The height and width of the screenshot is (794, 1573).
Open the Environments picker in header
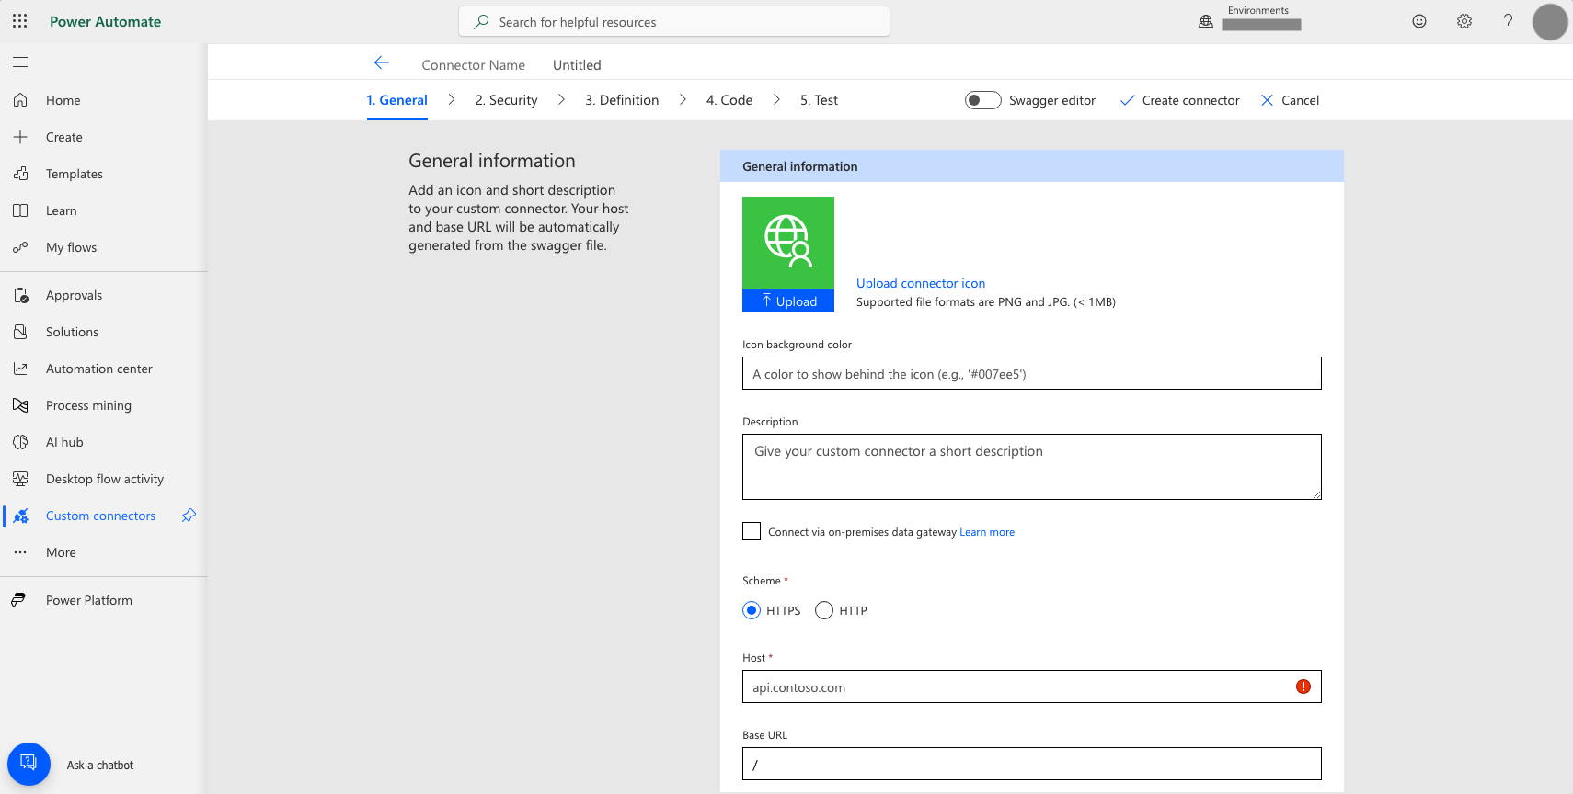point(1260,20)
